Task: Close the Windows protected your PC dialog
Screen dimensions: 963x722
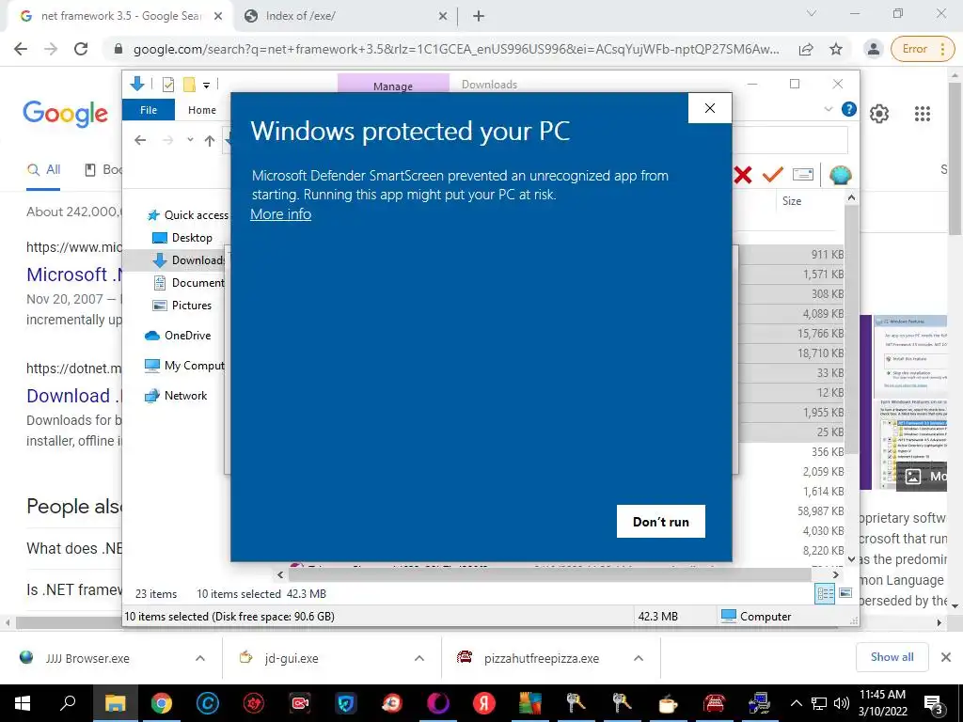Action: pos(710,108)
